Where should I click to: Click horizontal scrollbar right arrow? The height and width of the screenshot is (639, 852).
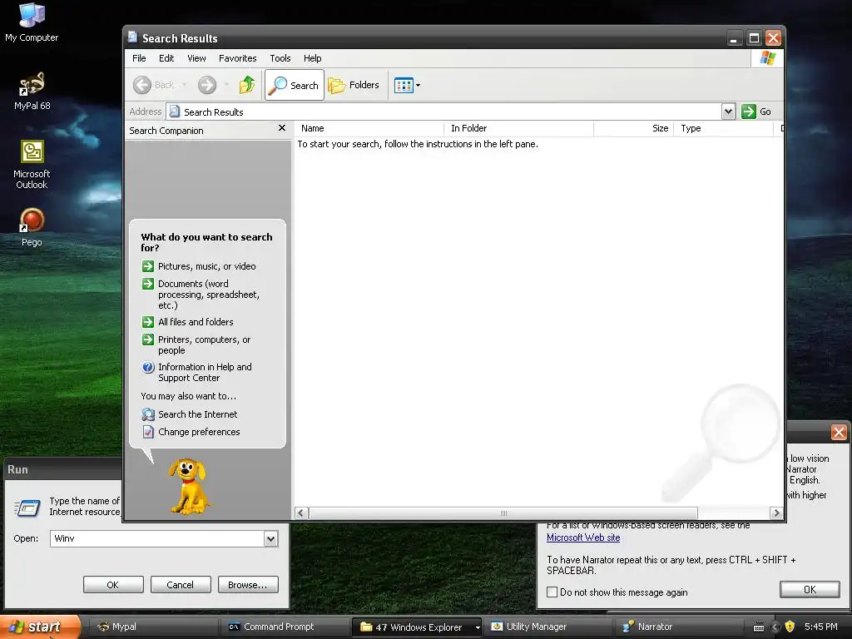click(776, 513)
